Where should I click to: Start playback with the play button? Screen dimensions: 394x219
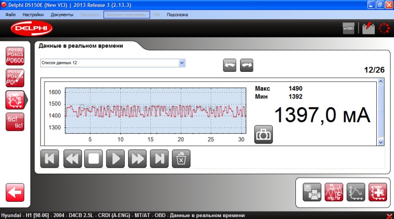coord(115,159)
